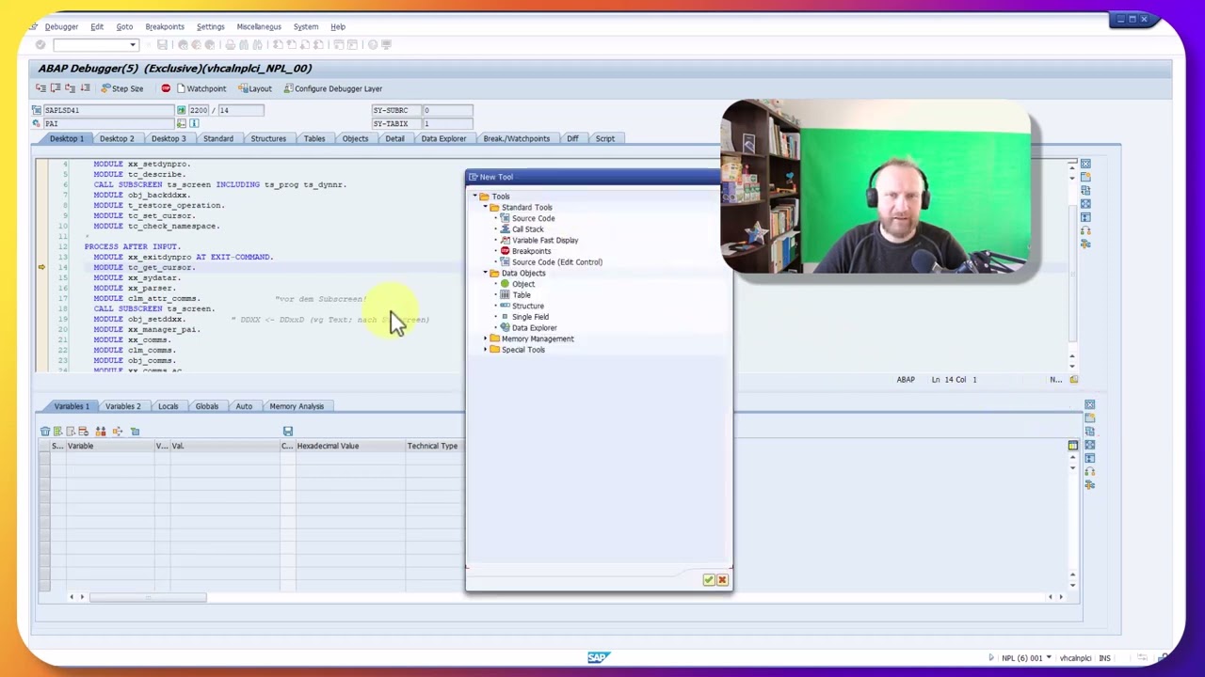Screen dimensions: 1205x677
Task: Click the continue debugger icon
Action: [84, 88]
